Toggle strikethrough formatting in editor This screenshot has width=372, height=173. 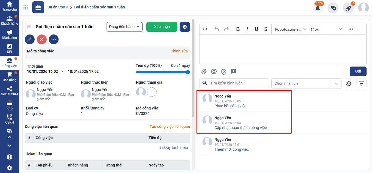point(266,29)
